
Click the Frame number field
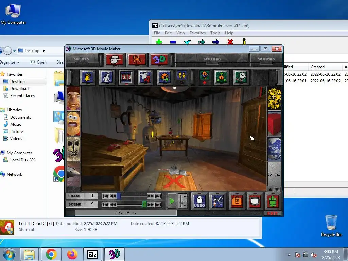pyautogui.click(x=91, y=196)
